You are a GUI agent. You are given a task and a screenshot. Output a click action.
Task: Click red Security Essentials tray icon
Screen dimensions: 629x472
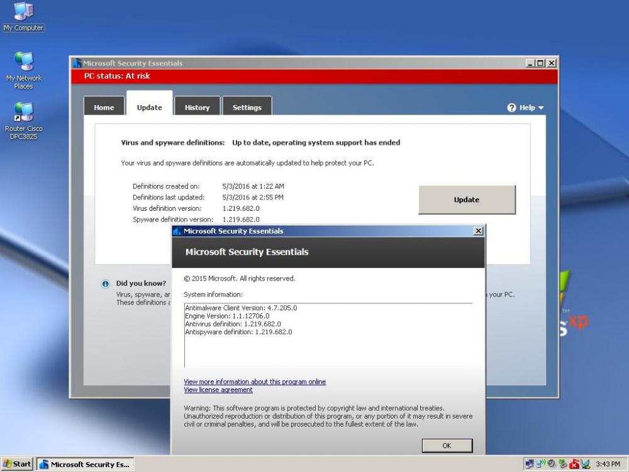coord(574,464)
